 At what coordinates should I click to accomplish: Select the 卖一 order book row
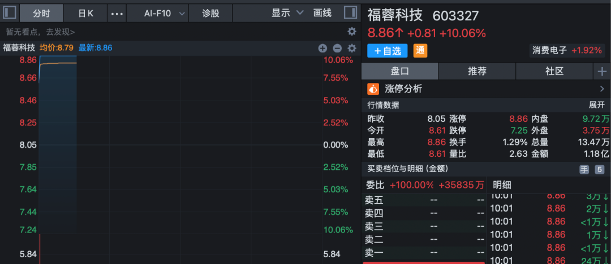point(424,253)
